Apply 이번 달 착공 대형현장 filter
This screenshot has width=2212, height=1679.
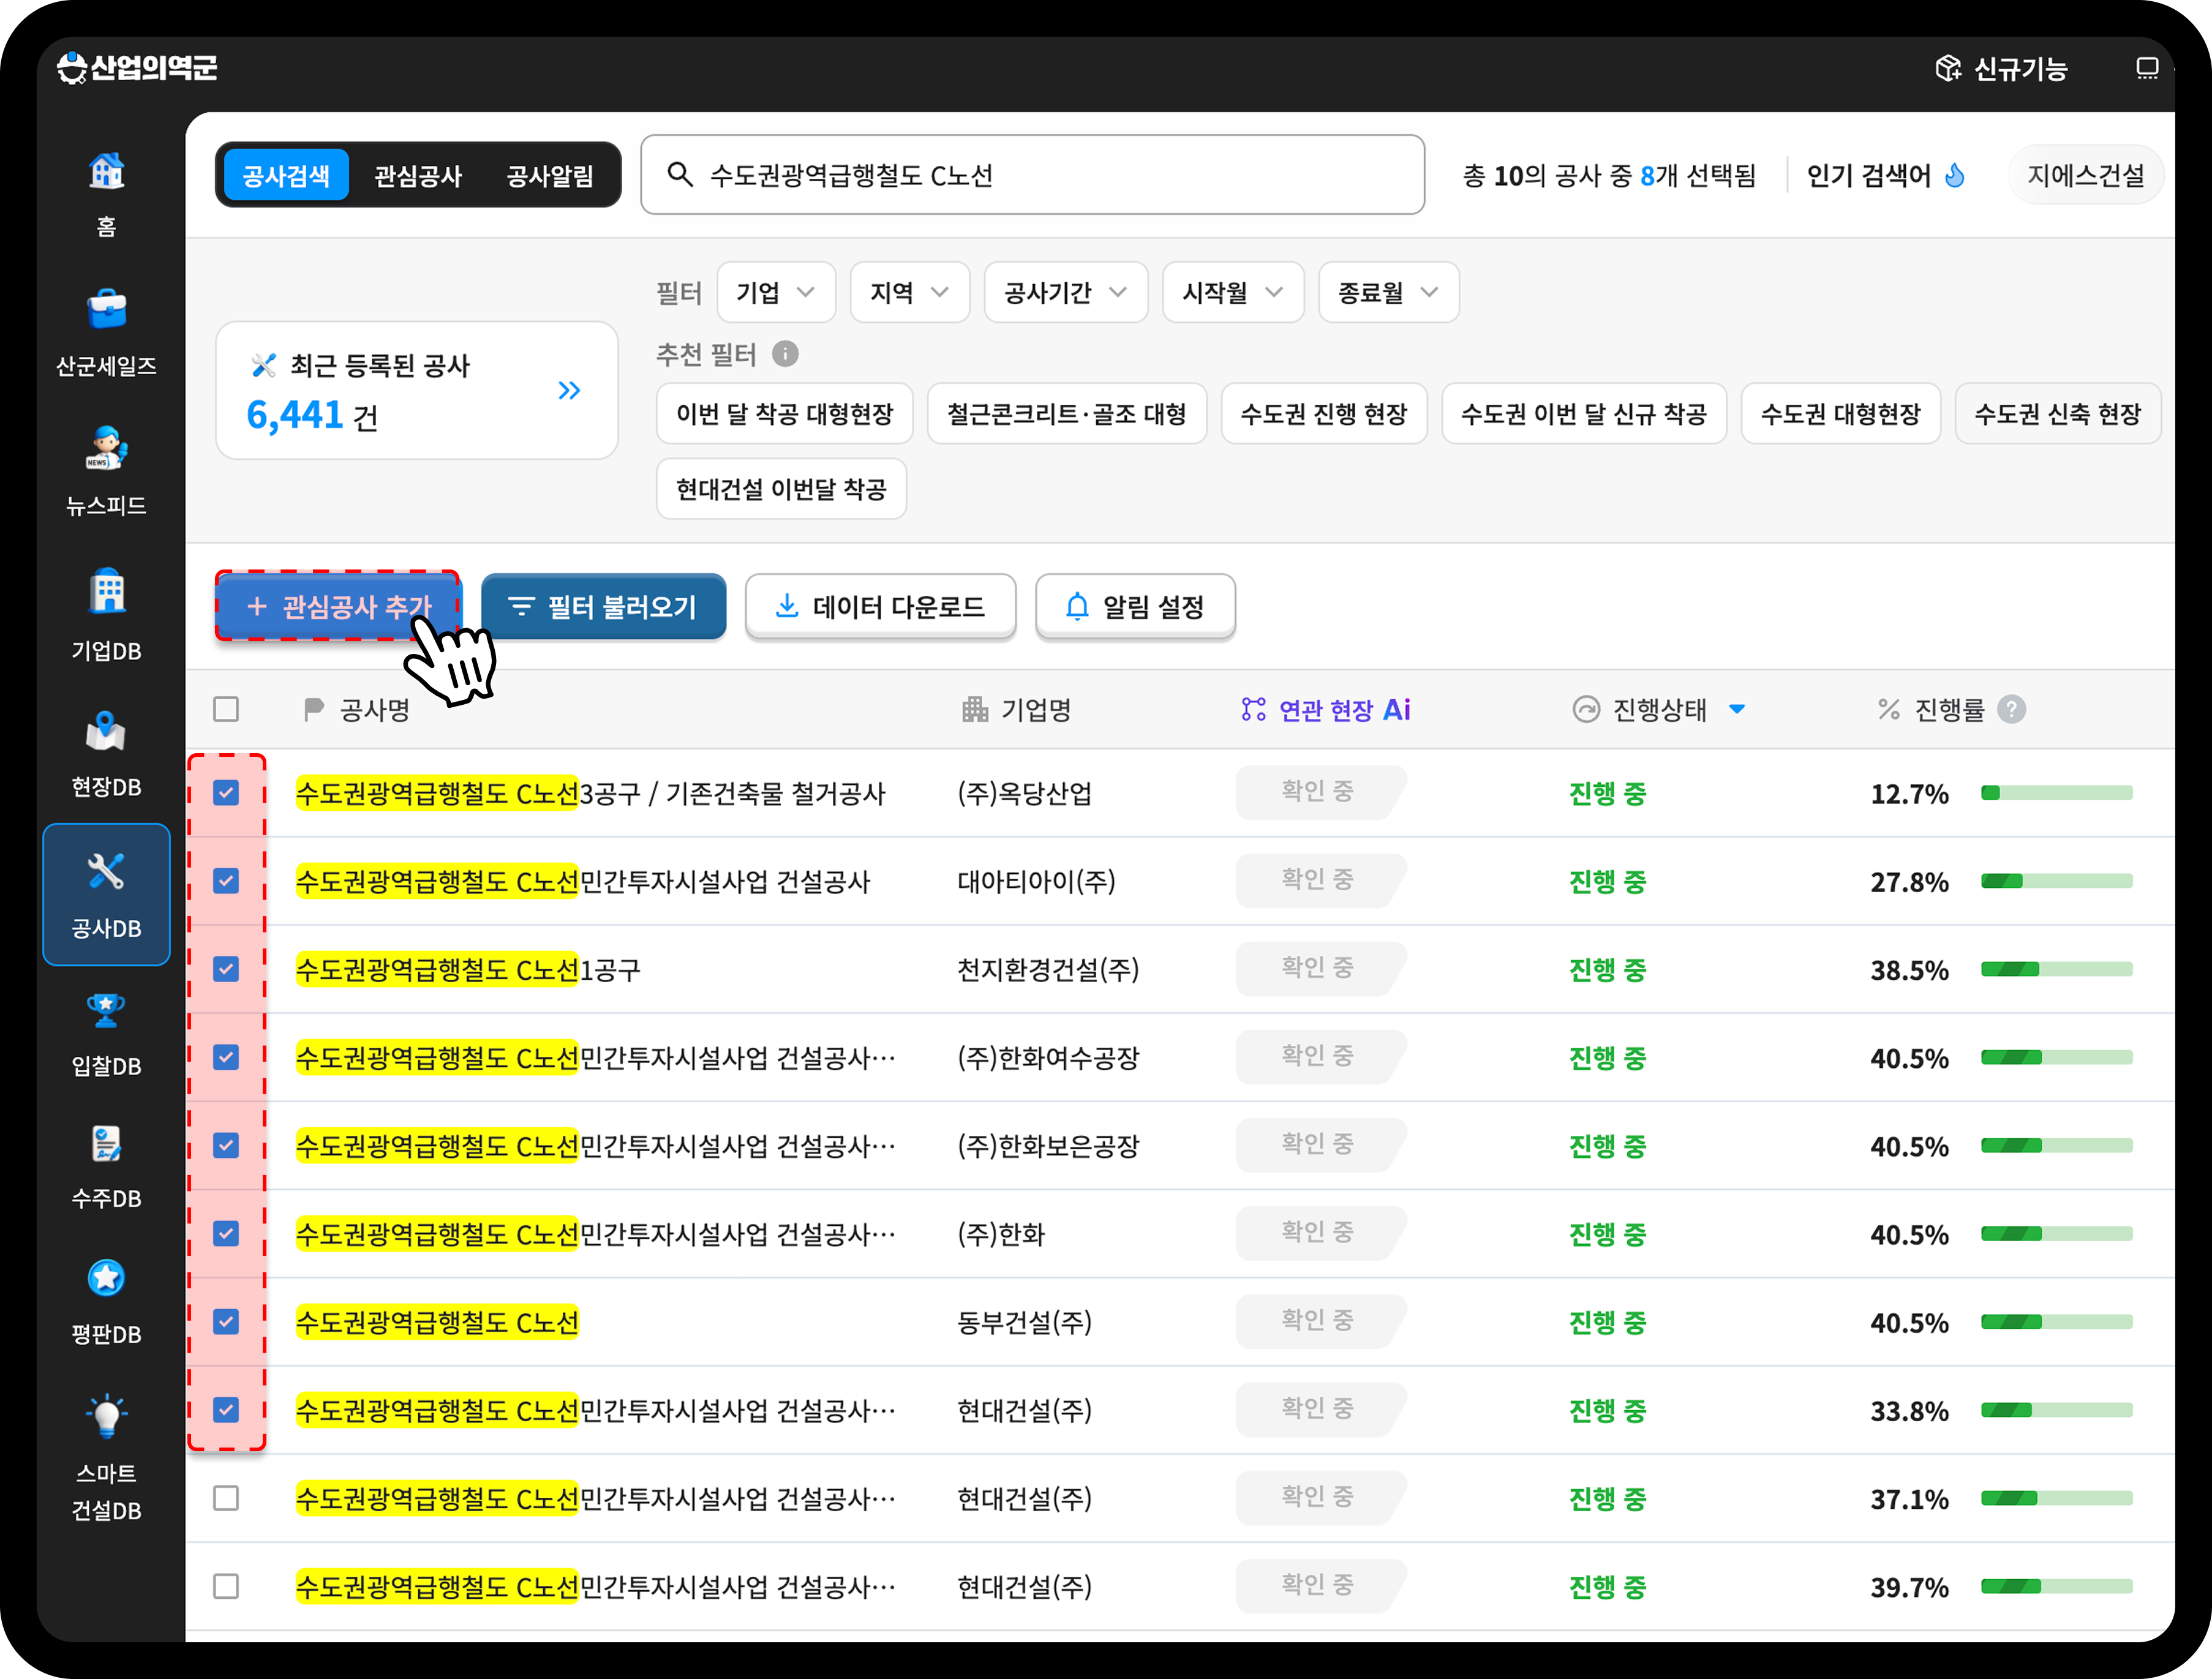tap(785, 413)
